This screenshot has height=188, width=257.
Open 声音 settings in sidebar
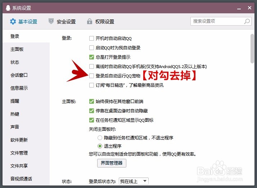pos(26,127)
